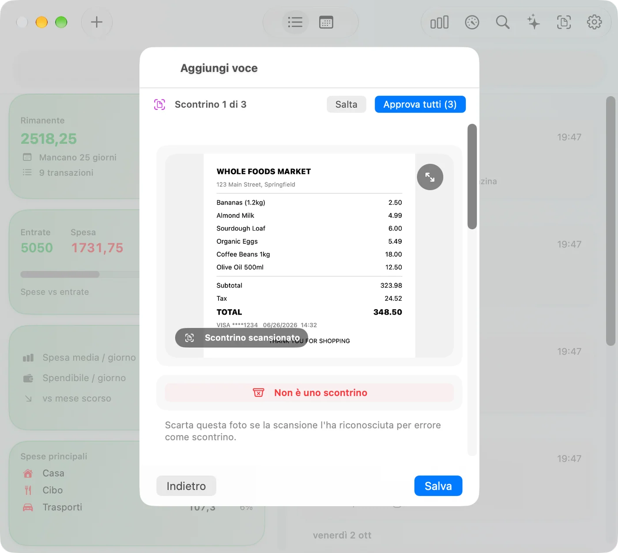The width and height of the screenshot is (618, 553).
Task: Click the receipt TOTAL 348.50 line
Action: click(309, 312)
